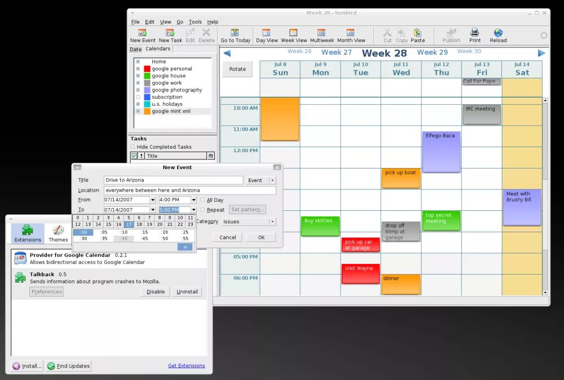Click the Provider for Google Calendar icon
This screenshot has height=380, width=564.
tap(20, 258)
